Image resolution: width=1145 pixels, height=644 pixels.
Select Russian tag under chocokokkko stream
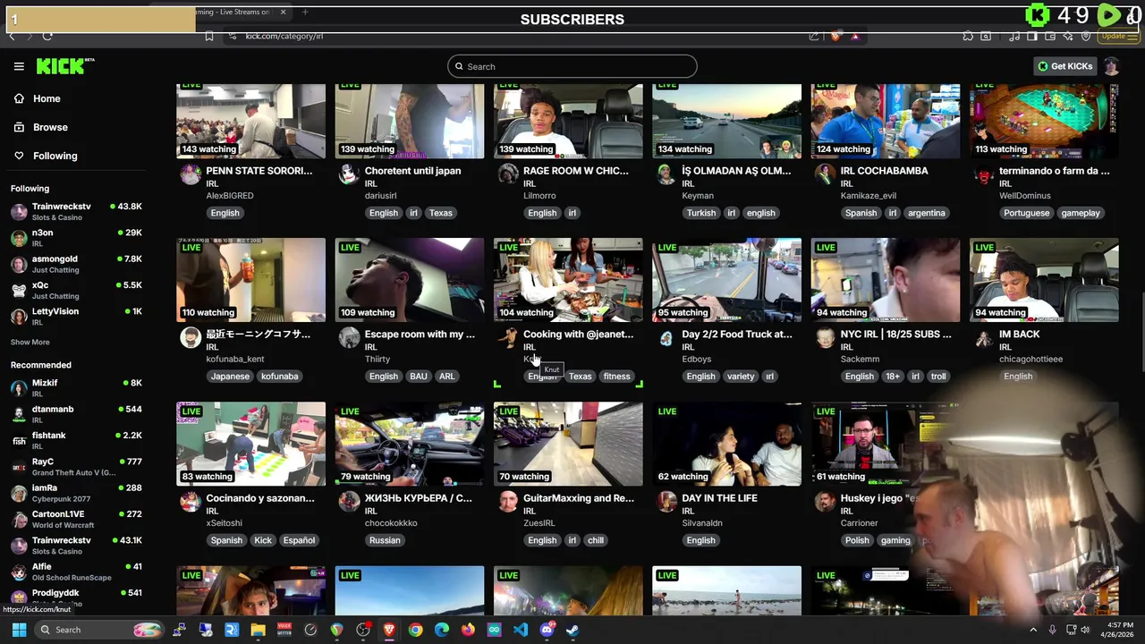click(x=385, y=540)
